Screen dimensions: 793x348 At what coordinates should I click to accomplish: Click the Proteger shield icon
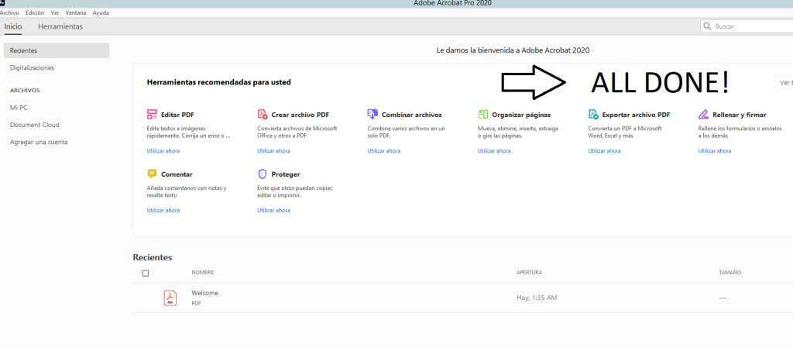tap(262, 174)
